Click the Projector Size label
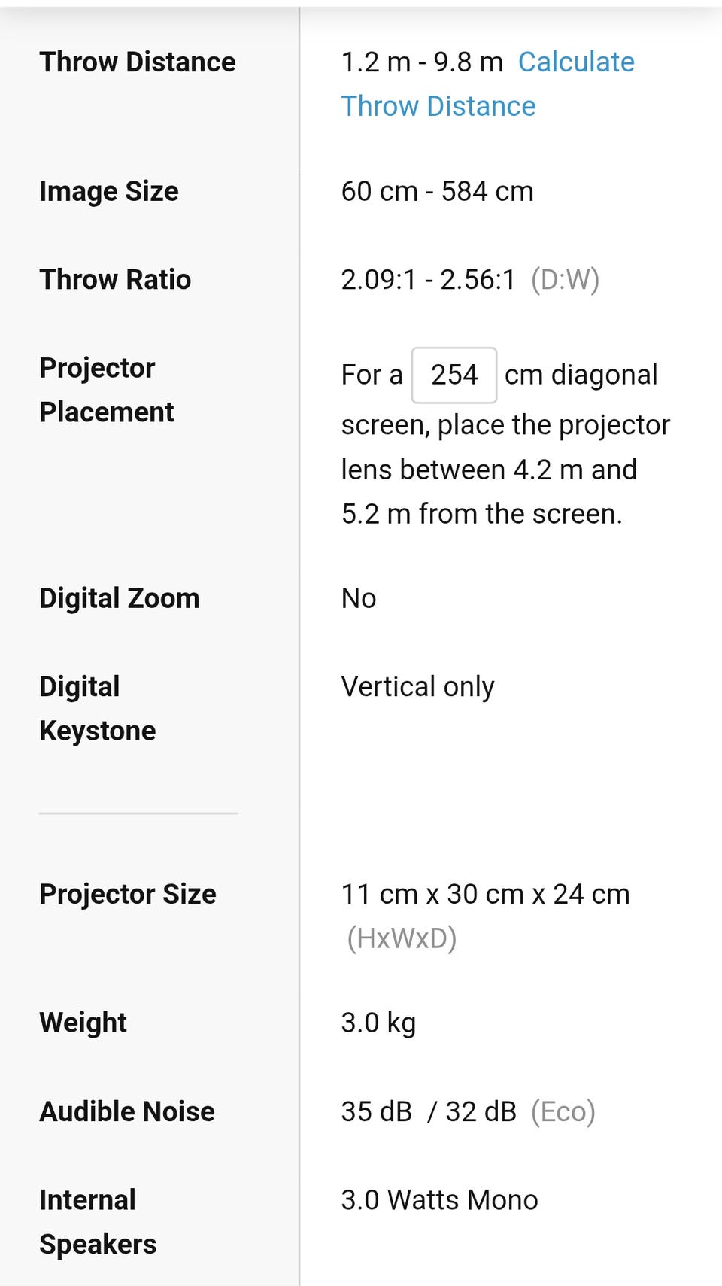The image size is (722, 1286). pos(128,894)
